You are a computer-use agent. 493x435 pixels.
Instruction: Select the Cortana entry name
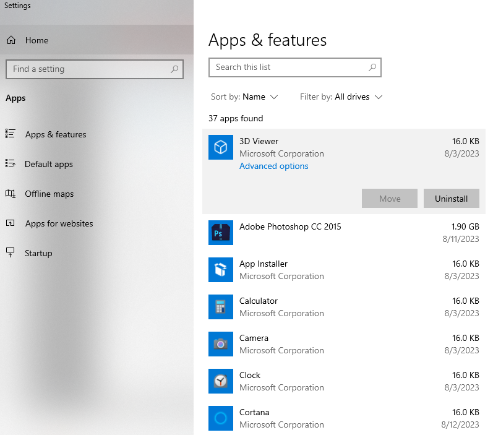tap(254, 412)
